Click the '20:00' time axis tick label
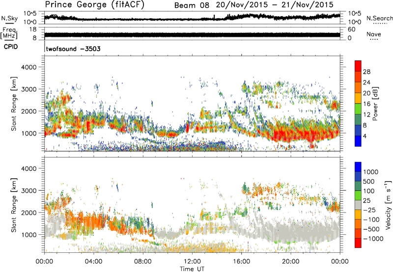This screenshot has height=272, width=393. click(291, 262)
